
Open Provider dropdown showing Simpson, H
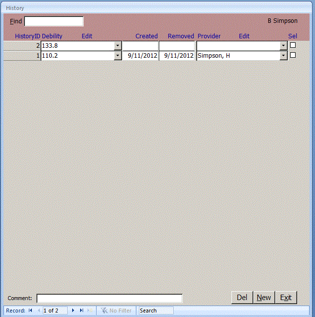coord(284,56)
